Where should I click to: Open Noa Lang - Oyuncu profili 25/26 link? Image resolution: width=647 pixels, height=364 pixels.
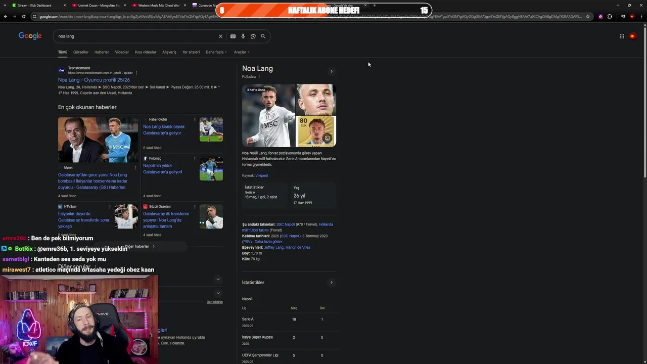pos(94,80)
